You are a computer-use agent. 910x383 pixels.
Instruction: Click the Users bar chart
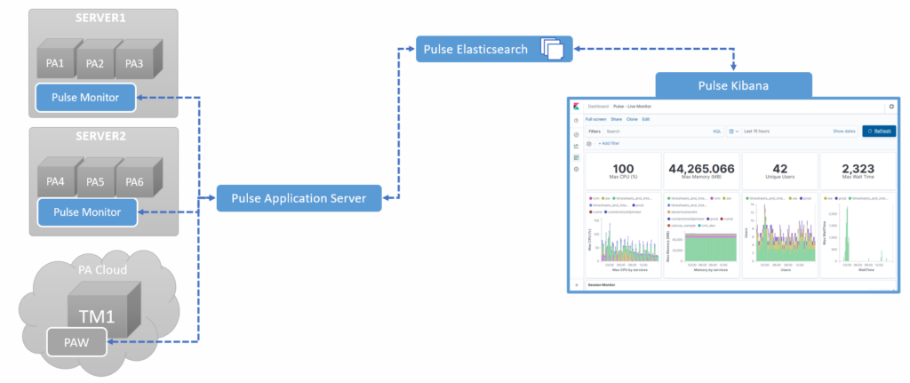782,235
